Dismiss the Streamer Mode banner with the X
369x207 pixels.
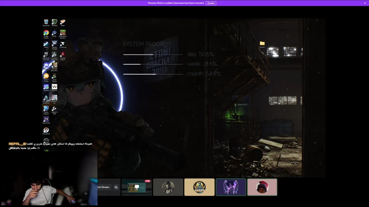(365, 3)
